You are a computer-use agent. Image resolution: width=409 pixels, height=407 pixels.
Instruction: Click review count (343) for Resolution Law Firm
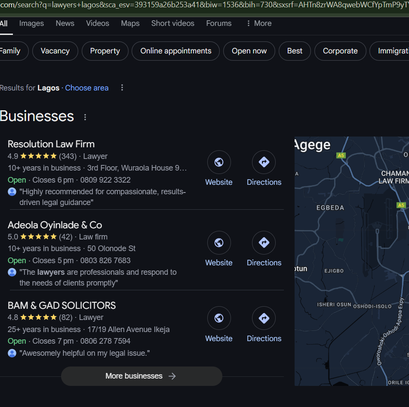[x=68, y=156]
